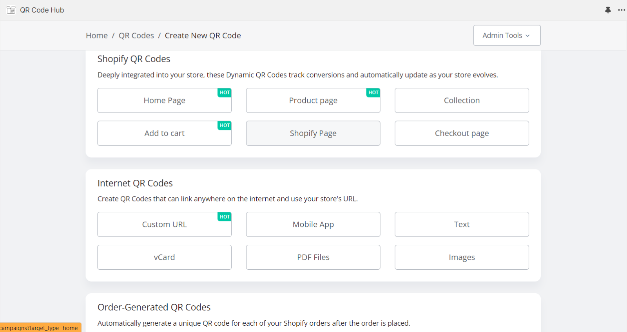
Task: Click the Shopify QR Codes heading
Action: pyautogui.click(x=134, y=59)
